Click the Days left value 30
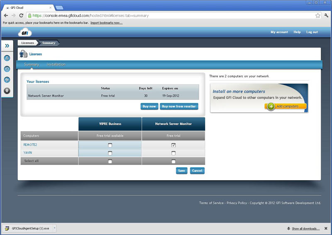332x235 pixels. point(146,96)
